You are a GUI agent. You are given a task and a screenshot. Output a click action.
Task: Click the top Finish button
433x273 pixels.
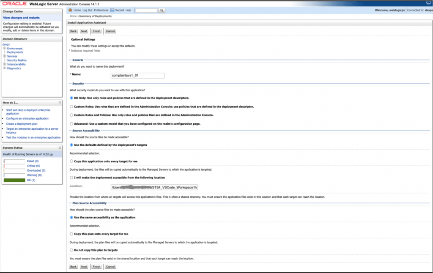click(96, 31)
